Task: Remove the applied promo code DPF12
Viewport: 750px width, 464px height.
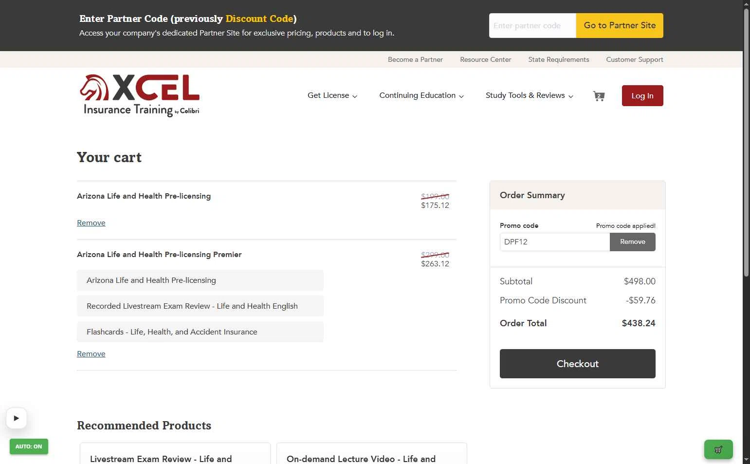Action: (x=633, y=242)
